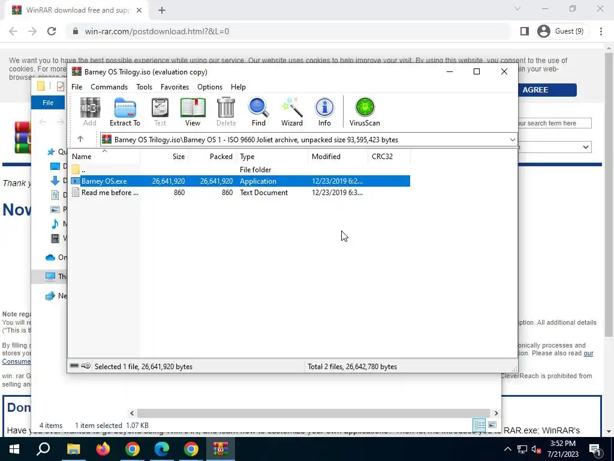
Task: Click the Delete trash can icon
Action: pos(226,112)
